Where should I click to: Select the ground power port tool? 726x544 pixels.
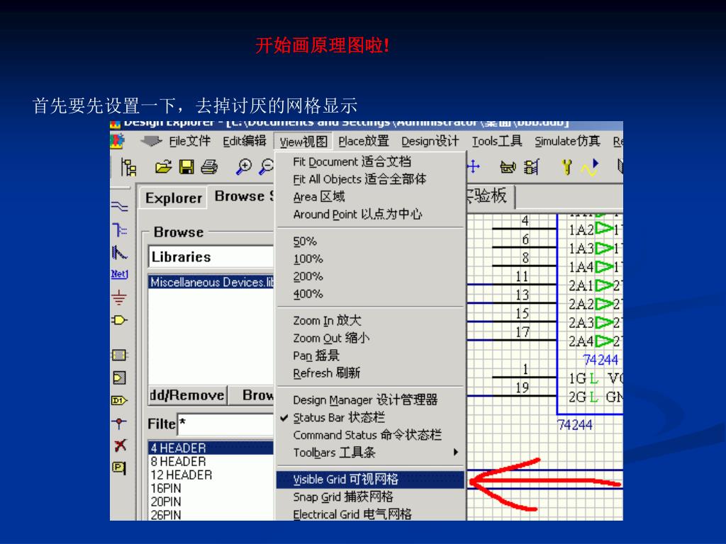pos(119,297)
